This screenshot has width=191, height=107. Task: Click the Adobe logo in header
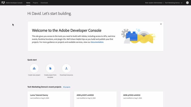pyautogui.click(x=3, y=3)
